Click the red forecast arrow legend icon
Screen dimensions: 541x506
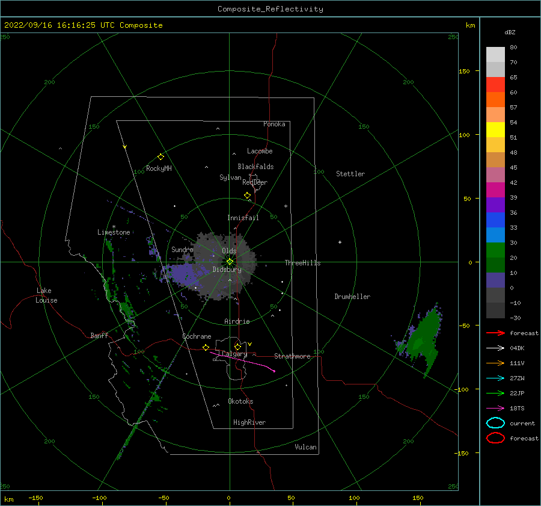(495, 333)
